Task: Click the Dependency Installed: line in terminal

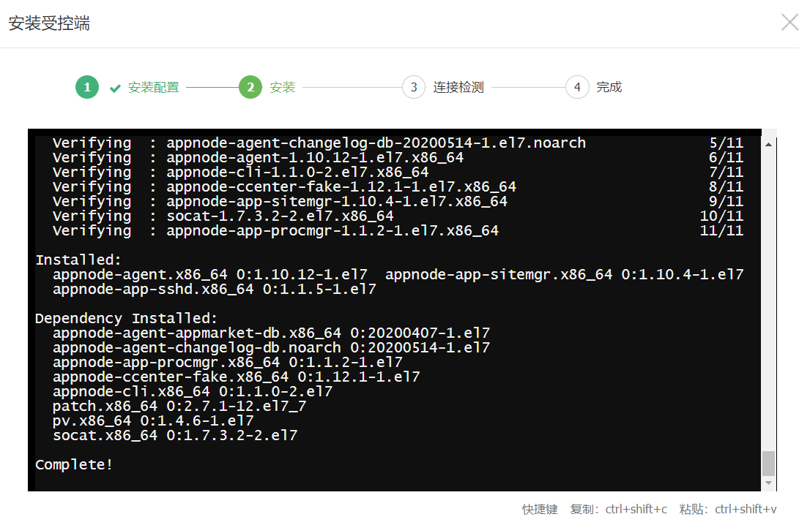Action: point(127,319)
